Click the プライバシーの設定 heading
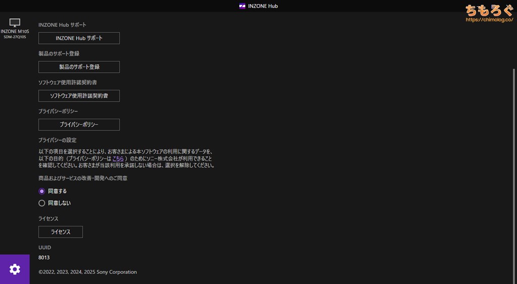Screen dimensions: 517x284 click(58, 140)
